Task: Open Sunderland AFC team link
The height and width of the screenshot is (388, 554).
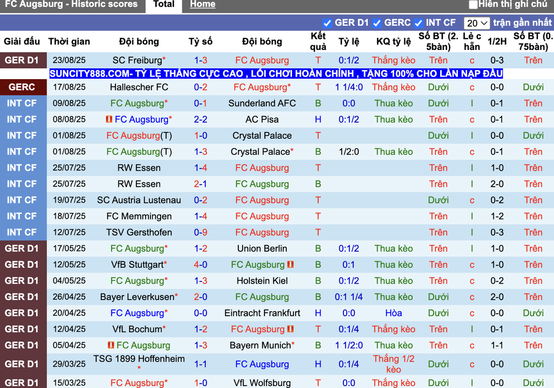Action: (x=262, y=103)
